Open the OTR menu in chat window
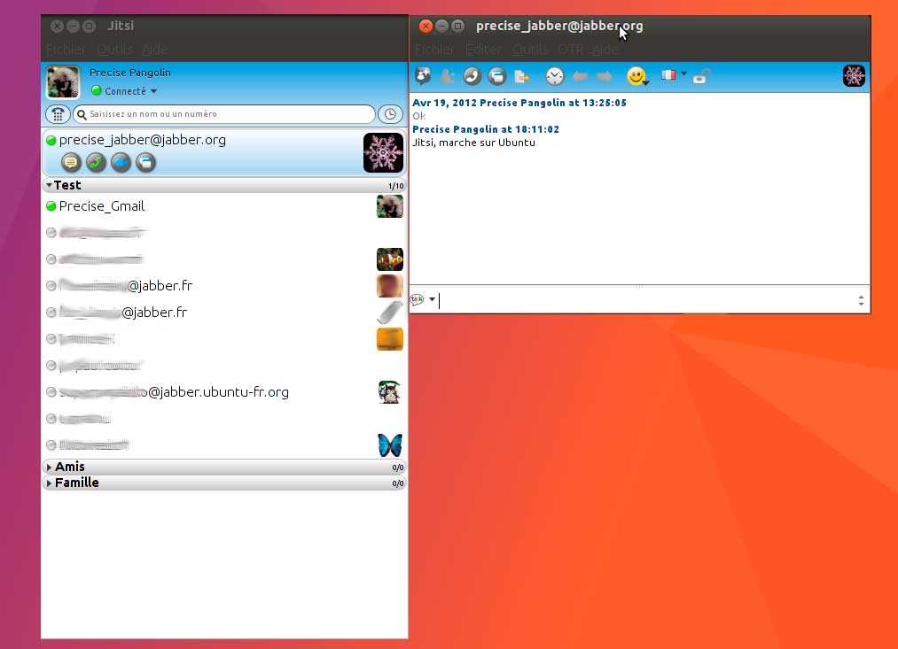The image size is (898, 649). coord(570,50)
